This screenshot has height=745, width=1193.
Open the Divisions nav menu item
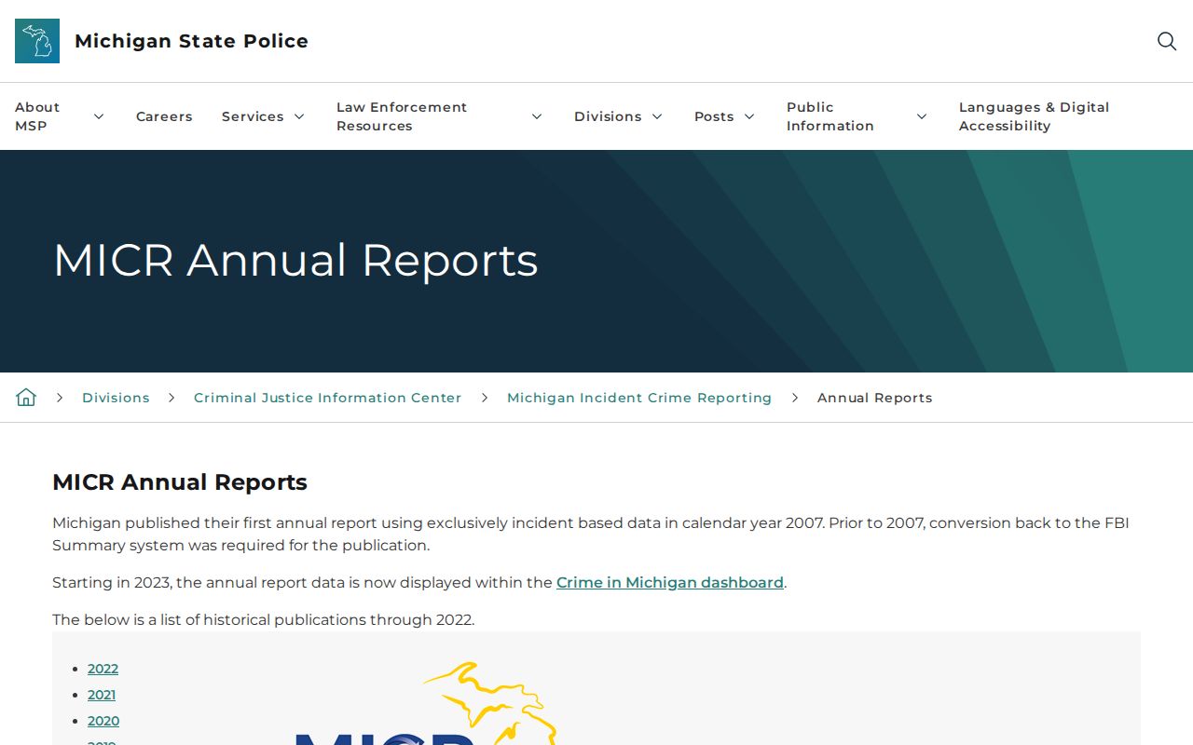click(x=608, y=116)
